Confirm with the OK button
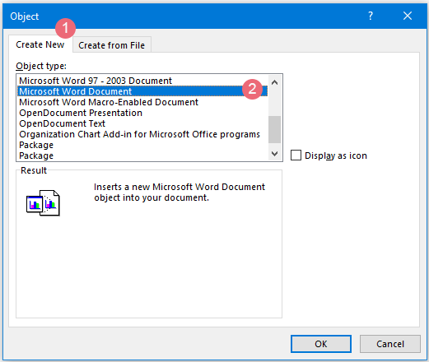 321,344
